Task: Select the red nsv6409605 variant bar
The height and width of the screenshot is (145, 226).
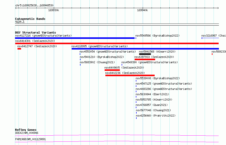Action: click(112, 70)
